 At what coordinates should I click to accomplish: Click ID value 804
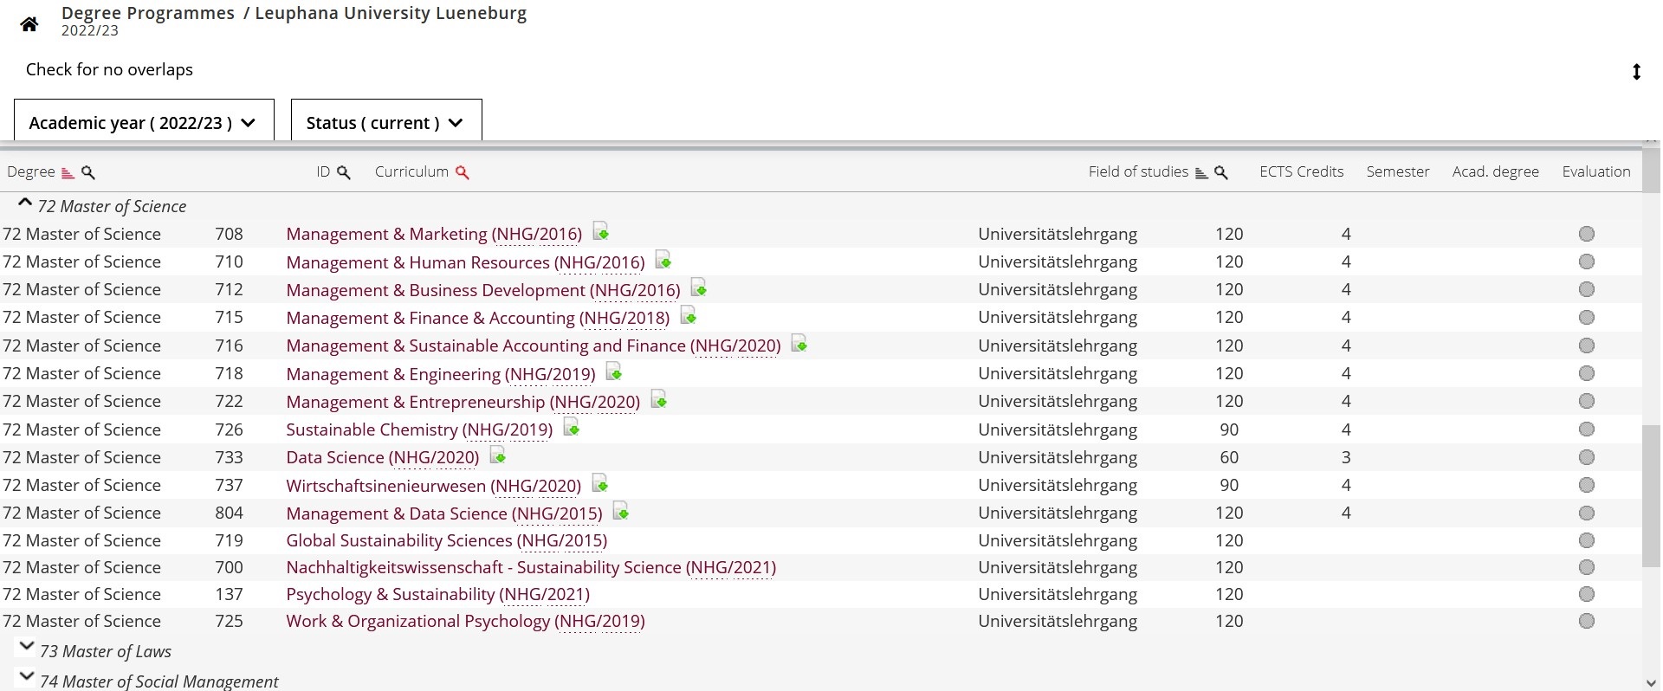[230, 513]
